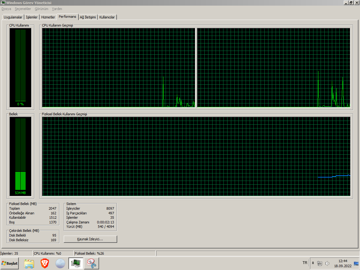Switch to the Hizmetler tab

click(x=48, y=17)
